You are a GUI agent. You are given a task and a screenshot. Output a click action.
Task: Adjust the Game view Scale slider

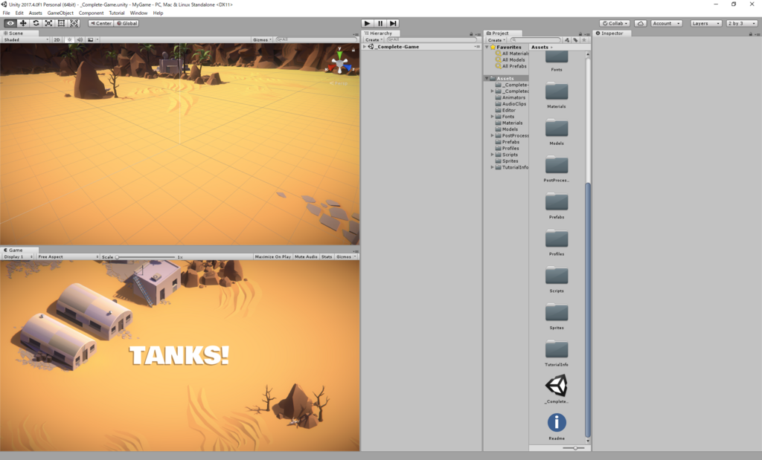pyautogui.click(x=146, y=256)
